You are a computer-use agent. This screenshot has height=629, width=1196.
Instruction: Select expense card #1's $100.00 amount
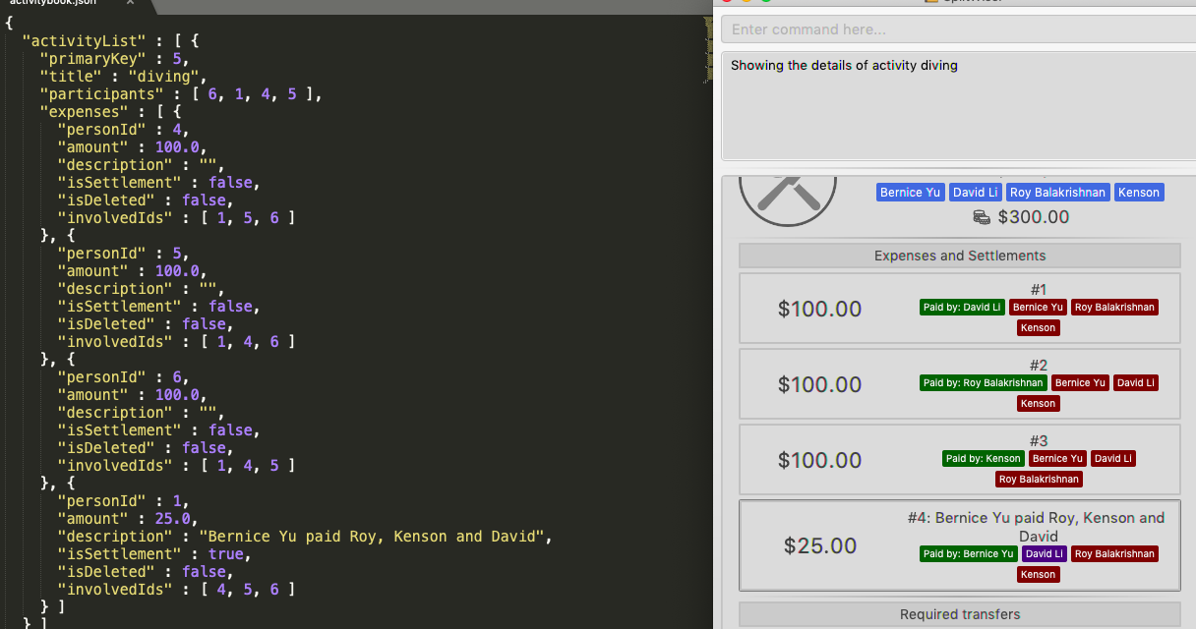coord(819,309)
